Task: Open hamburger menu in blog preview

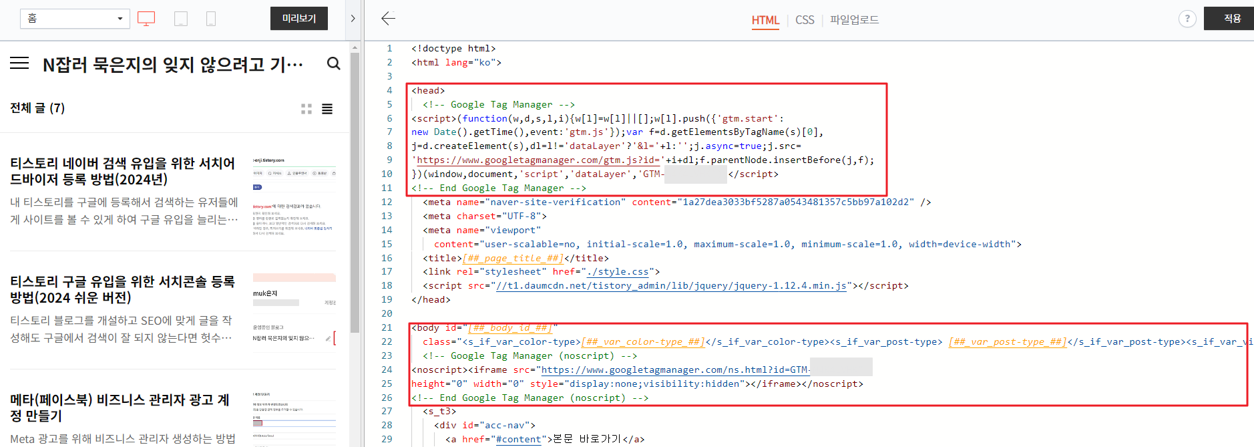Action: [19, 63]
